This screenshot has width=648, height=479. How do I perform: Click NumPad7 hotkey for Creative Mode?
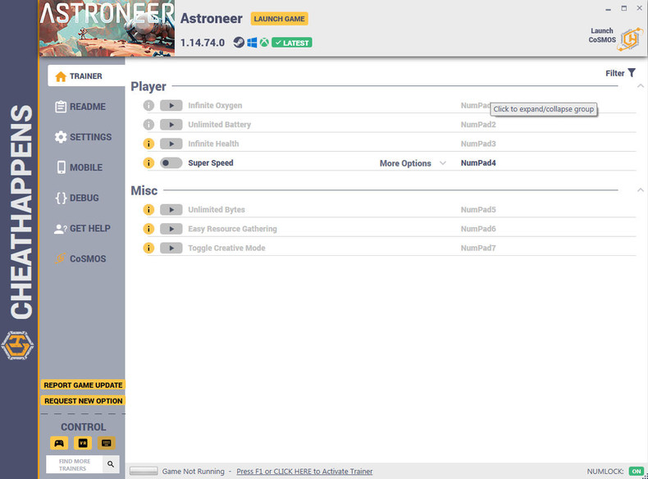(x=478, y=248)
